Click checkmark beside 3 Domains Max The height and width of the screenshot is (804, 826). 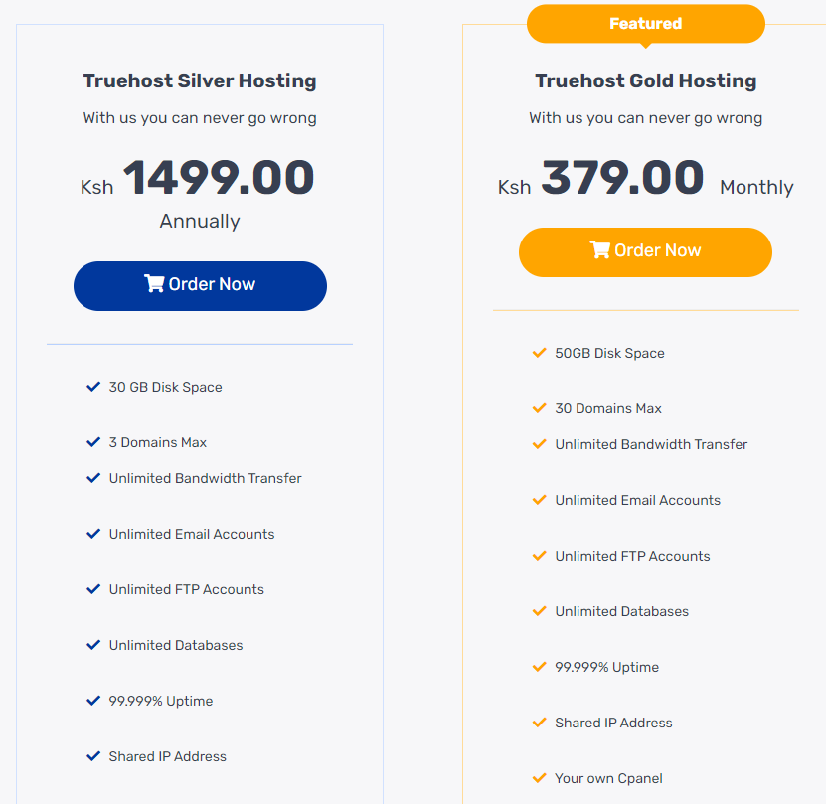click(93, 442)
